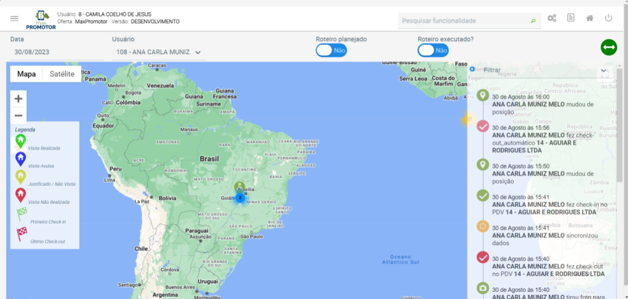Zoom in the map with plus

pyautogui.click(x=19, y=99)
